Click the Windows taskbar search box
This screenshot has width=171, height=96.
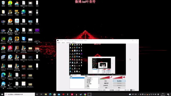click(20, 94)
